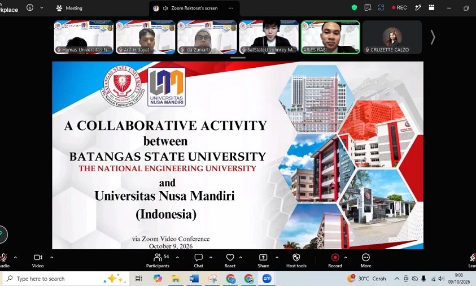Expand chat options caret
Viewport: 476px width, 286px height.
211,257
